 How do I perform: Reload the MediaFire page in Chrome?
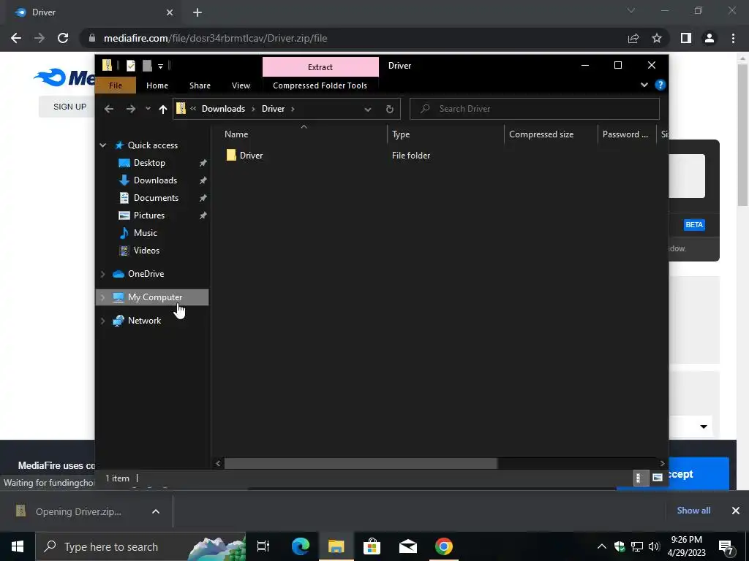[63, 38]
